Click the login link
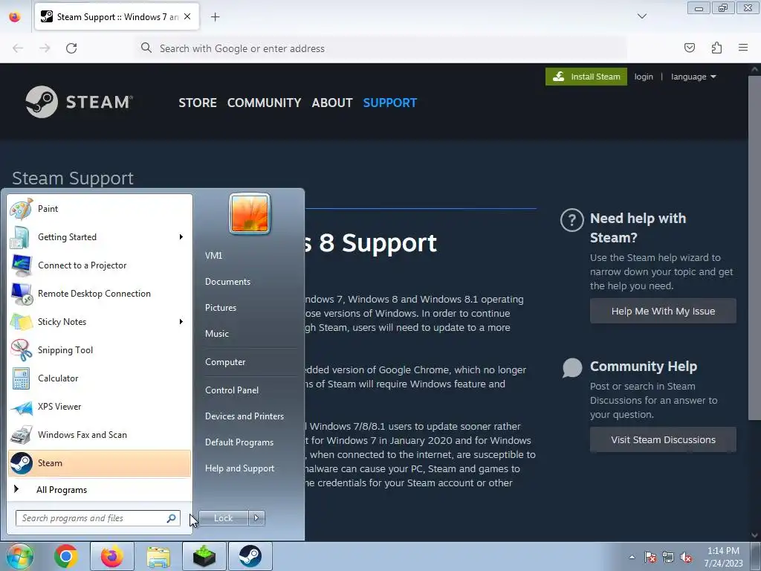761x571 pixels. (x=644, y=77)
